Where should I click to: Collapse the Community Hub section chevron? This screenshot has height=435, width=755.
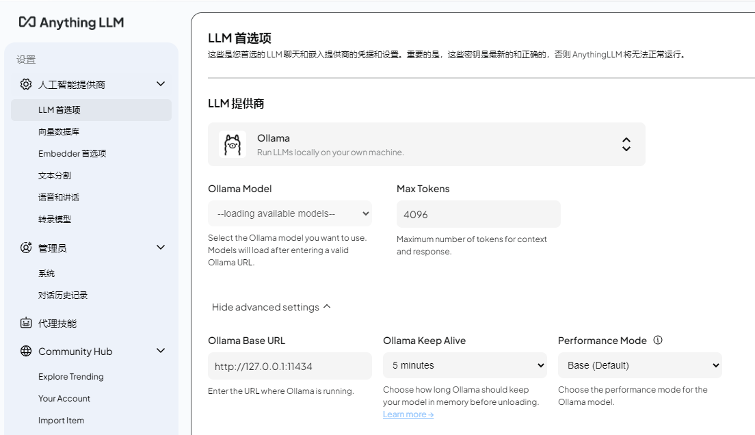(161, 351)
